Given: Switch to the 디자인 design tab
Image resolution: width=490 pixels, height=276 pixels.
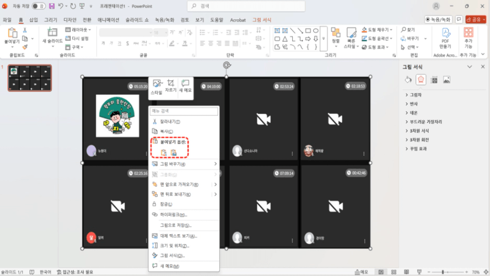Looking at the screenshot, I should point(70,20).
